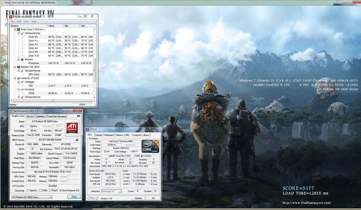Click the CPU-Z title bar icon

pos(87,129)
